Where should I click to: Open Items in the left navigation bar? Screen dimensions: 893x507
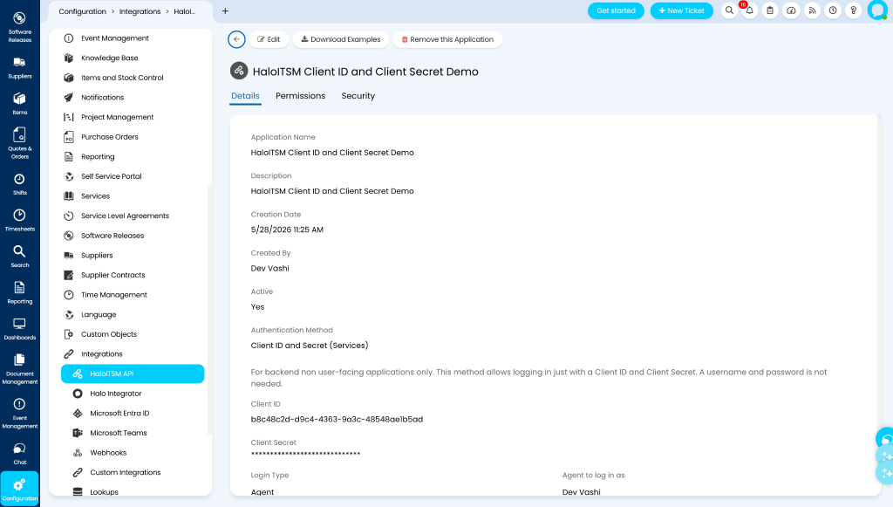[20, 104]
